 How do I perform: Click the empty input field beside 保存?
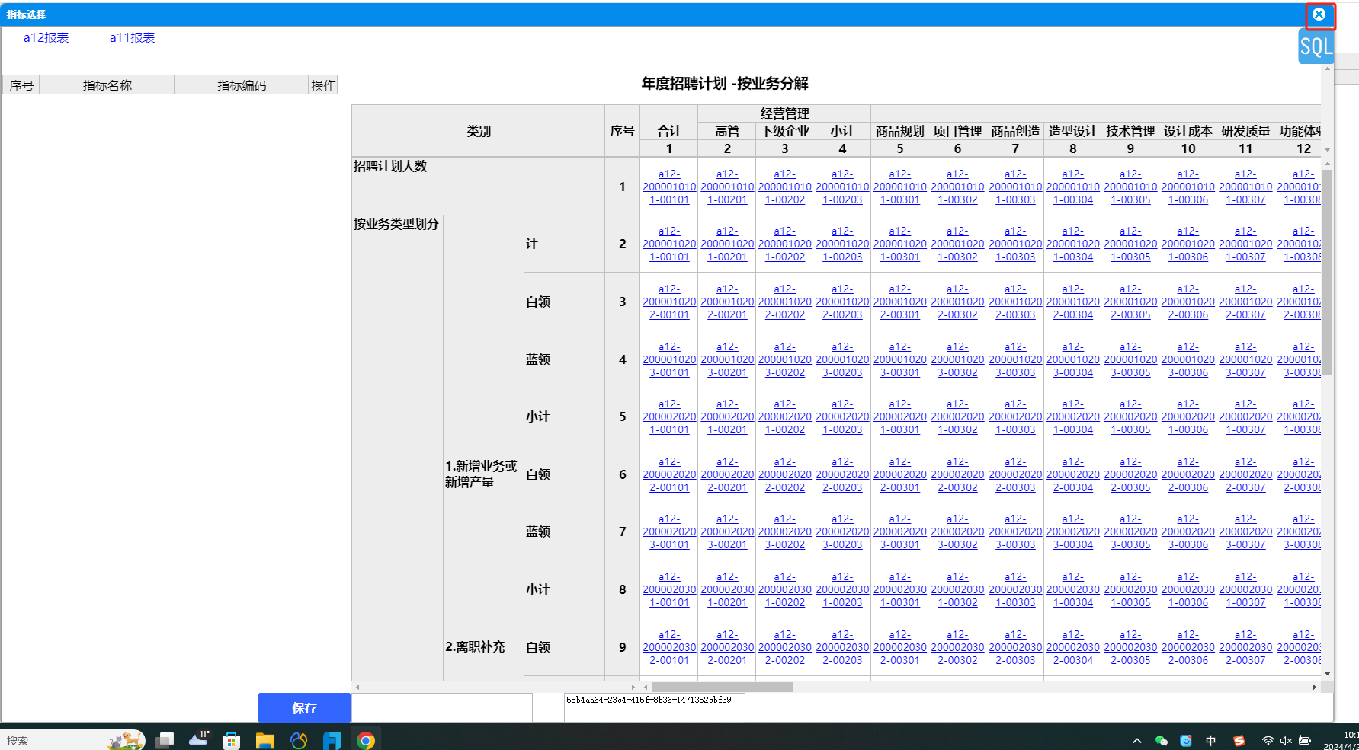(x=442, y=707)
